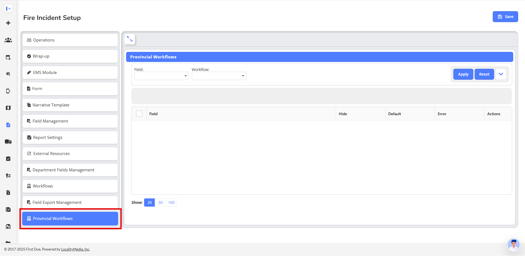The width and height of the screenshot is (525, 256).
Task: Open the personnel group icon in sidebar
Action: point(8,40)
